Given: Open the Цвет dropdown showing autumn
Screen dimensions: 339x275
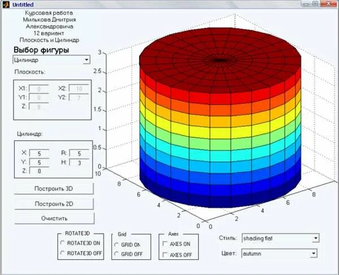Looking at the screenshot, I should click(279, 254).
